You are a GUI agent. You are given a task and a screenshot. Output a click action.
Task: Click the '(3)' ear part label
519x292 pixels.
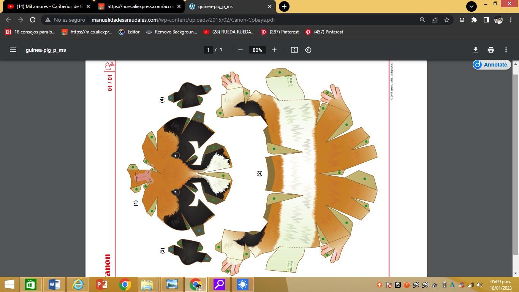(x=163, y=251)
